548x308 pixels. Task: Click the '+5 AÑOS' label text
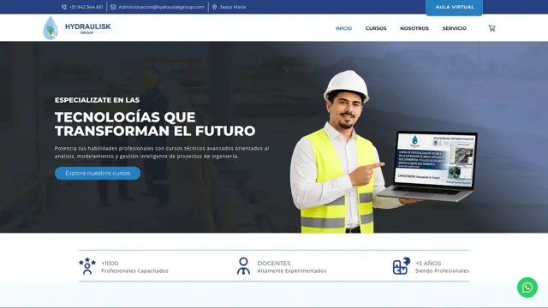click(428, 264)
